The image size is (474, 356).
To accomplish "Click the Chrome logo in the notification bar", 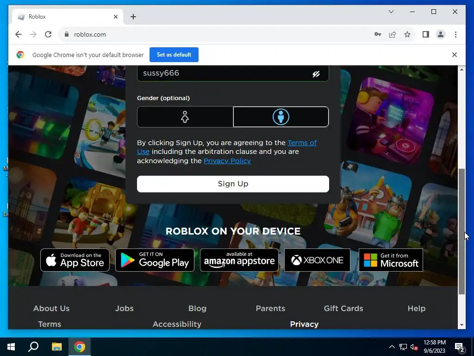I will 20,55.
